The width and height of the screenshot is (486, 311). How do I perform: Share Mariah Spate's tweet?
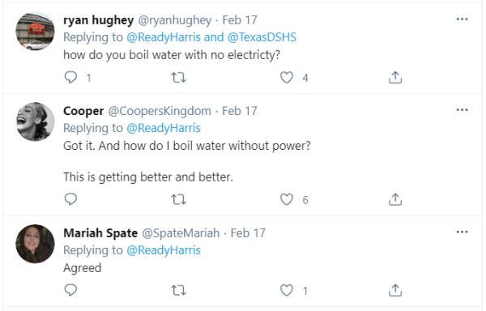(395, 290)
